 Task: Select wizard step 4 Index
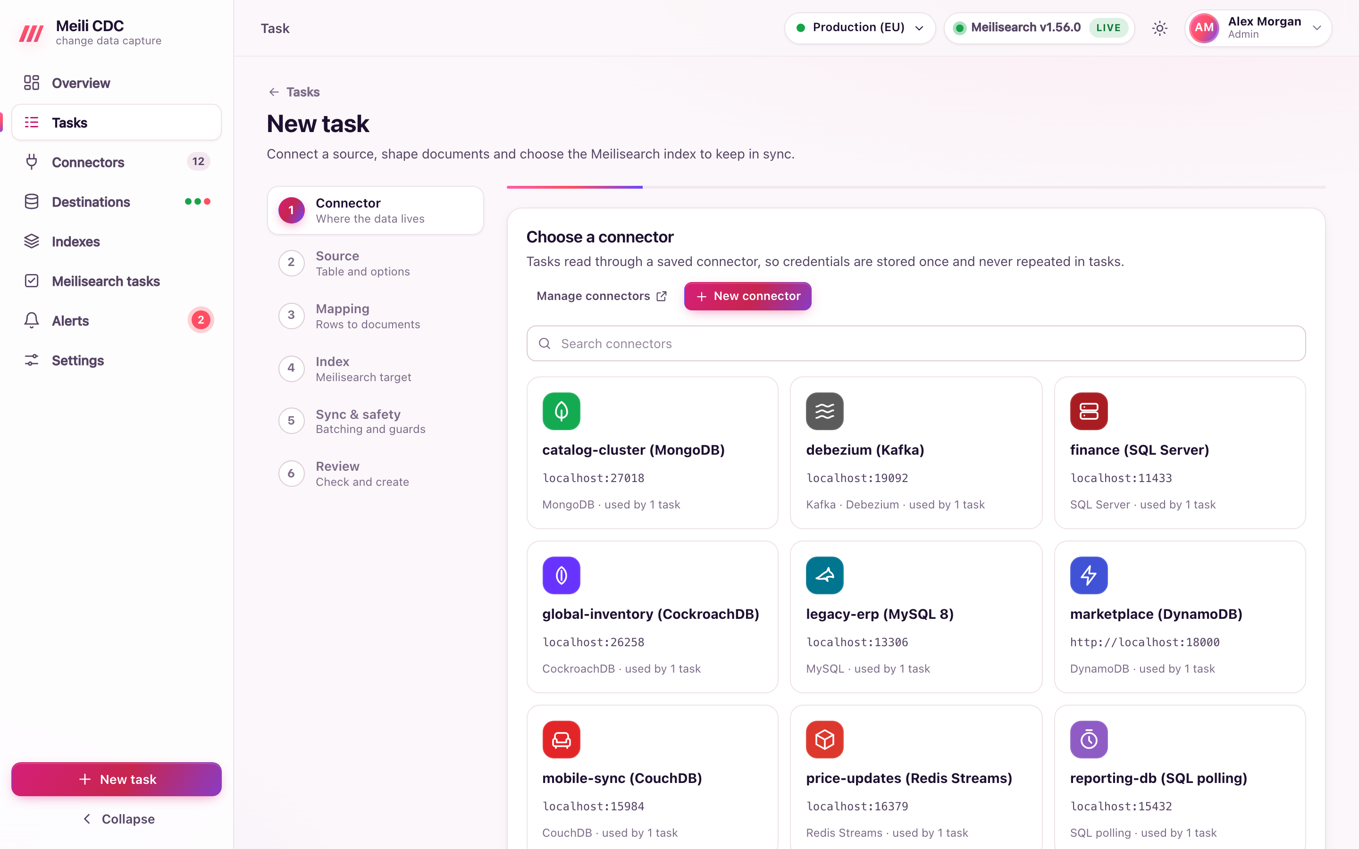[375, 369]
